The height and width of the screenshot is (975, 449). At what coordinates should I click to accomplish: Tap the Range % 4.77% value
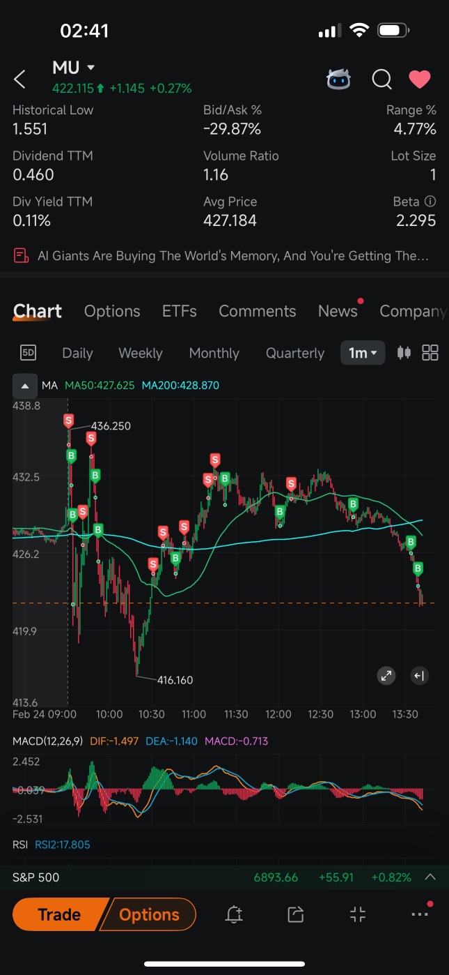click(415, 129)
